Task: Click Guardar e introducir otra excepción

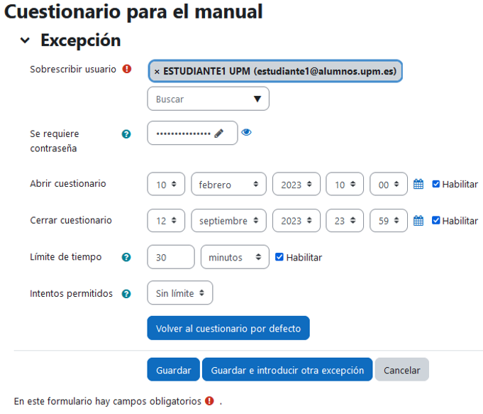Action: 287,369
